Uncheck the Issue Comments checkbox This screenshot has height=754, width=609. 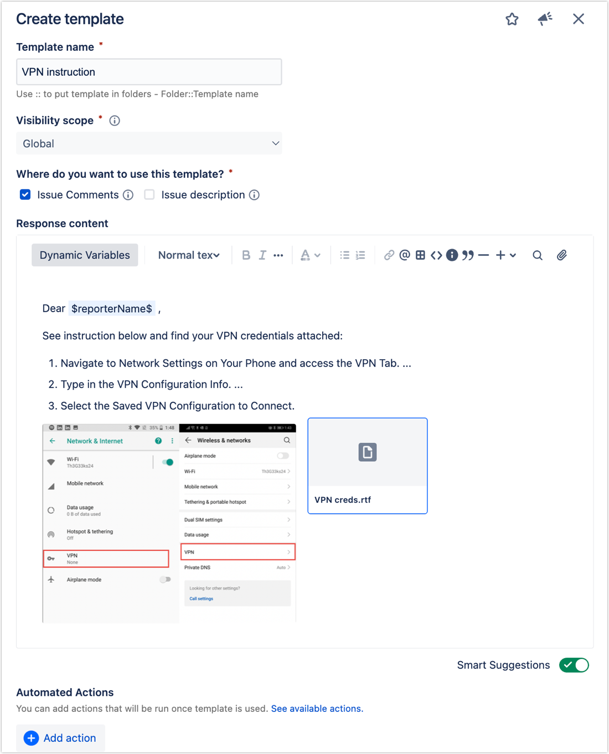[25, 195]
